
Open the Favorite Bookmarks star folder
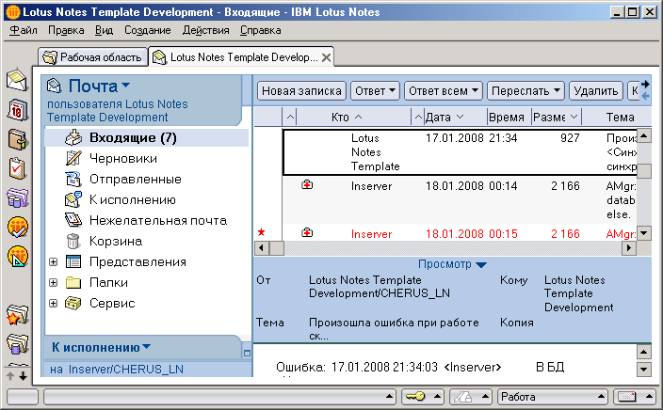(x=17, y=315)
